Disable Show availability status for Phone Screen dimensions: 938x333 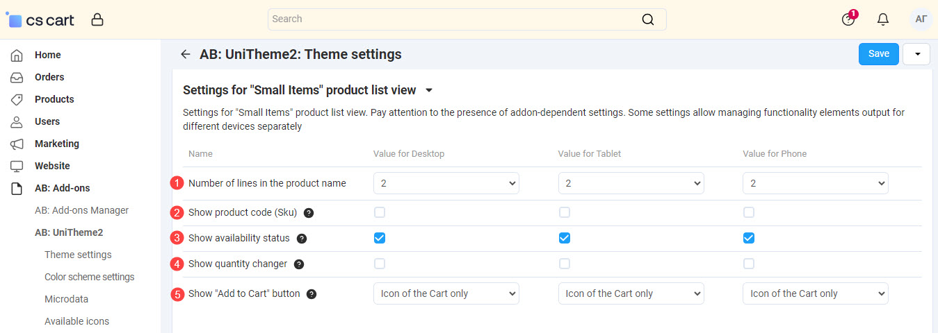(x=749, y=238)
